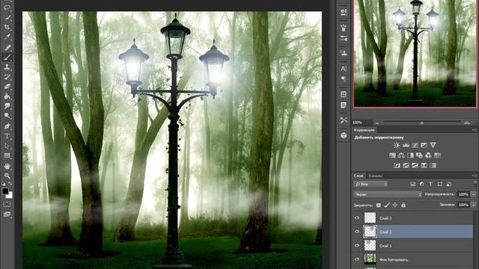Select the Paint Bucket tool
The height and width of the screenshot is (269, 479).
point(7,96)
